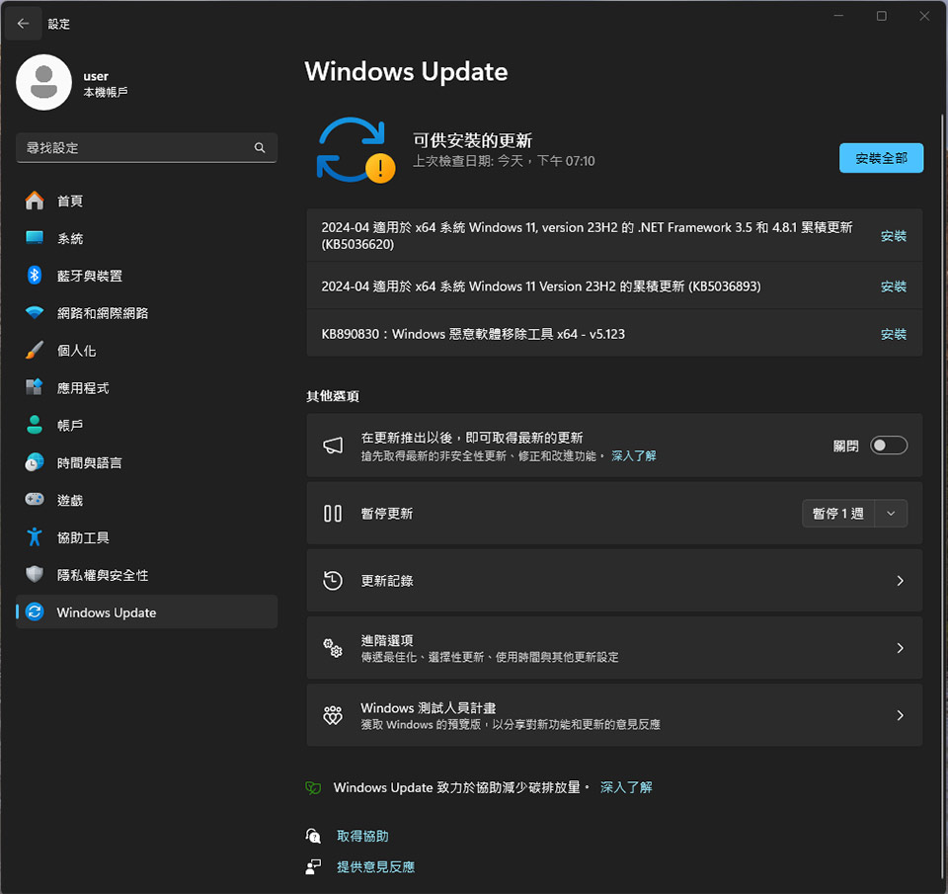The image size is (948, 894).
Task: Click the Wi-Fi icon for 網路和網際網路
Action: [35, 313]
